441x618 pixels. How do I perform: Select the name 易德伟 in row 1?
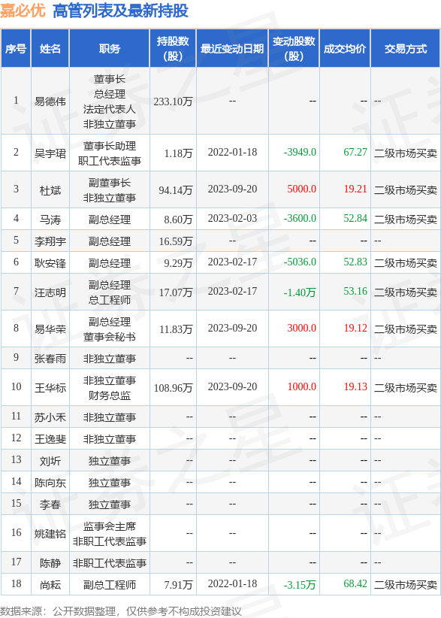click(x=50, y=101)
